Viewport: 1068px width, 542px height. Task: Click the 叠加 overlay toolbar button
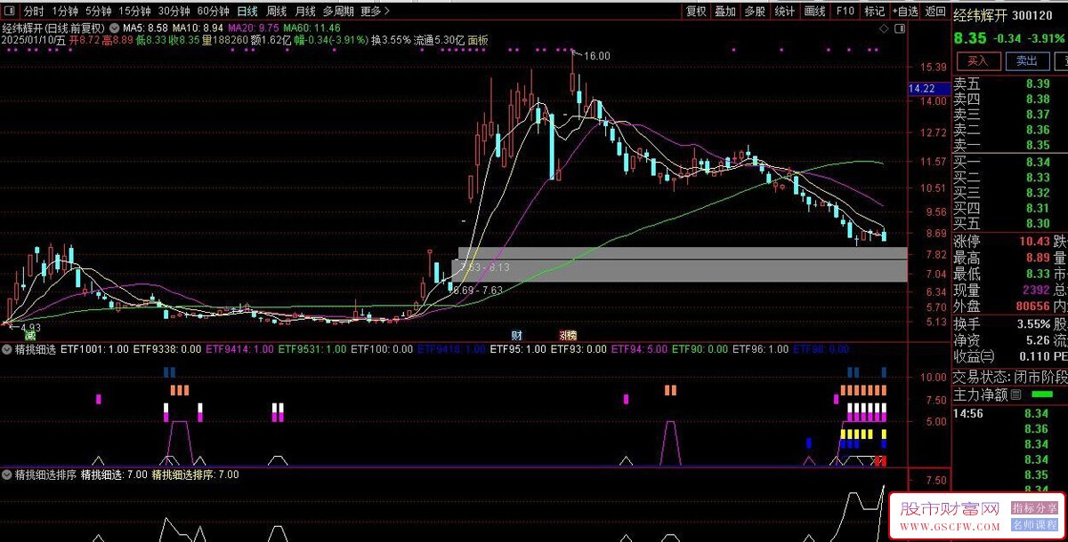[x=725, y=12]
